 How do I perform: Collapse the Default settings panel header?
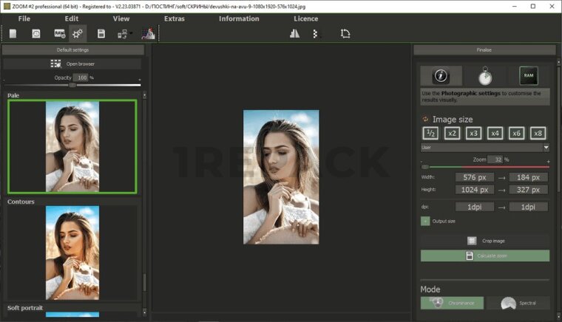point(72,49)
